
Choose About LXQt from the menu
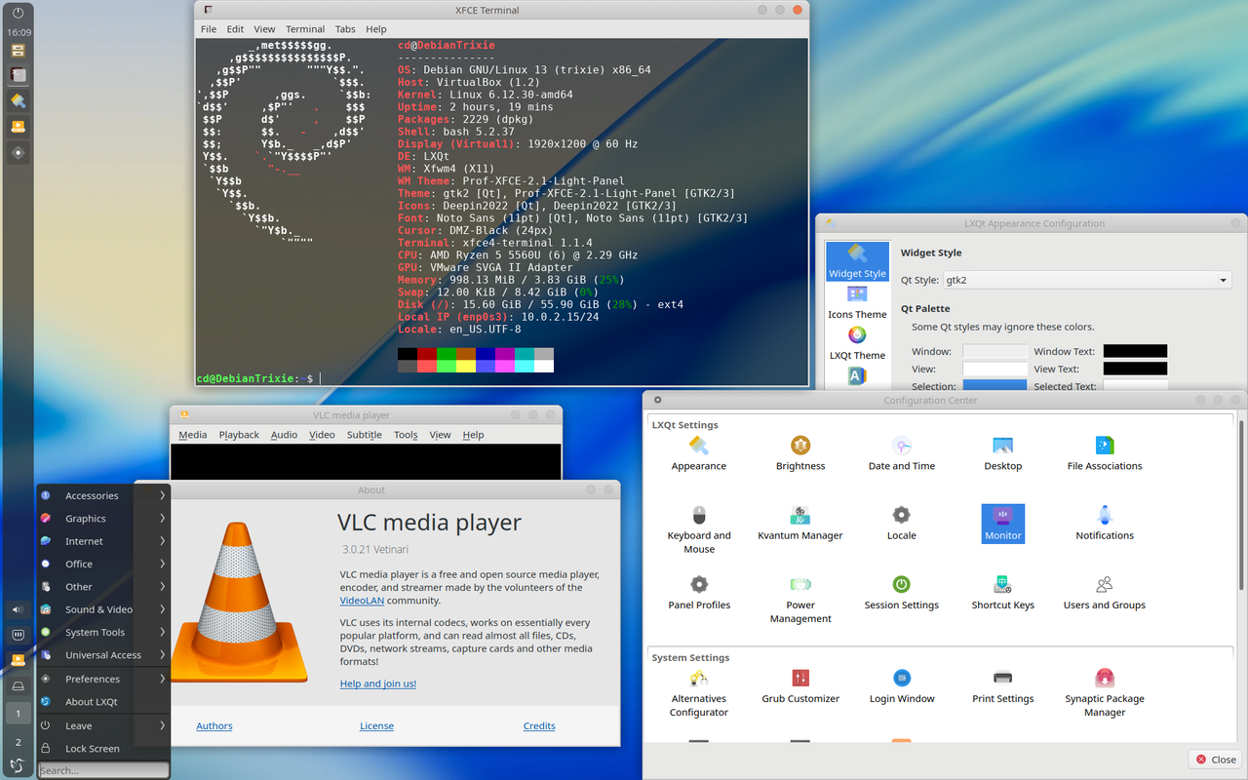tap(102, 702)
